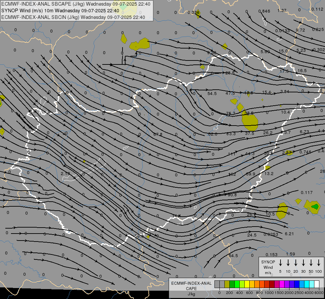Image resolution: width=325 pixels, height=299 pixels.
Task: Click the 10 m/s wind arrow in legend
Action: pyautogui.click(x=288, y=263)
